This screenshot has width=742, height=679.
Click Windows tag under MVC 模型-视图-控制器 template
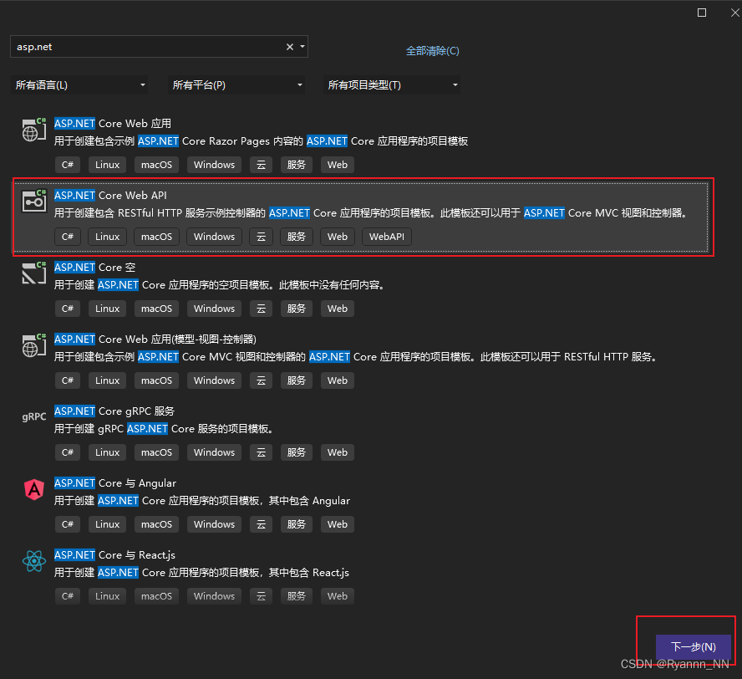coord(214,380)
